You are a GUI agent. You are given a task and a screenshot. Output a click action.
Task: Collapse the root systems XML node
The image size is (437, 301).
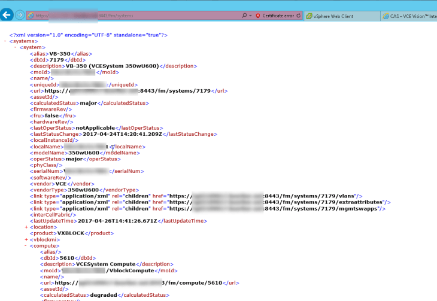pyautogui.click(x=5, y=41)
